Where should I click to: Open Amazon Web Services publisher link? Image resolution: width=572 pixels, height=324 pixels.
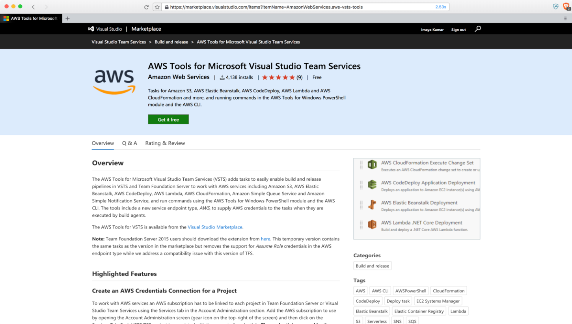click(x=179, y=77)
